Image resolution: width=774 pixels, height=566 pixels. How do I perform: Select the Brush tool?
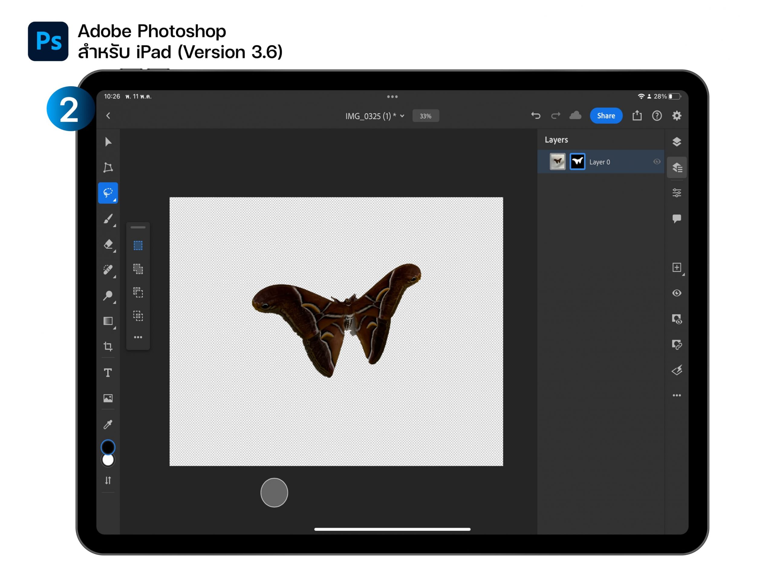(x=108, y=219)
